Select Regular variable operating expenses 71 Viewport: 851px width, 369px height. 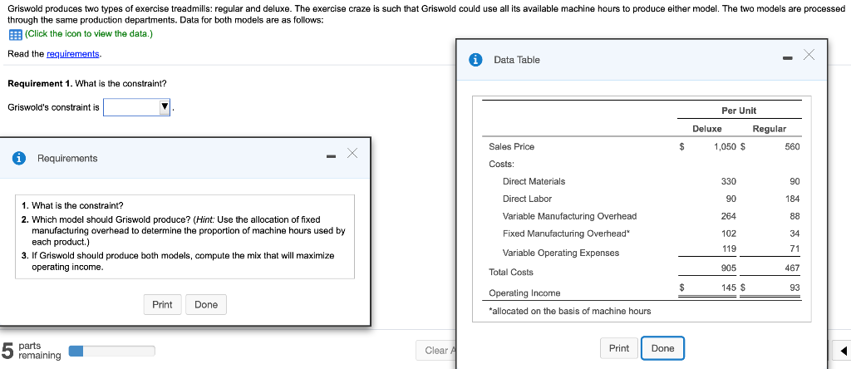pos(795,248)
